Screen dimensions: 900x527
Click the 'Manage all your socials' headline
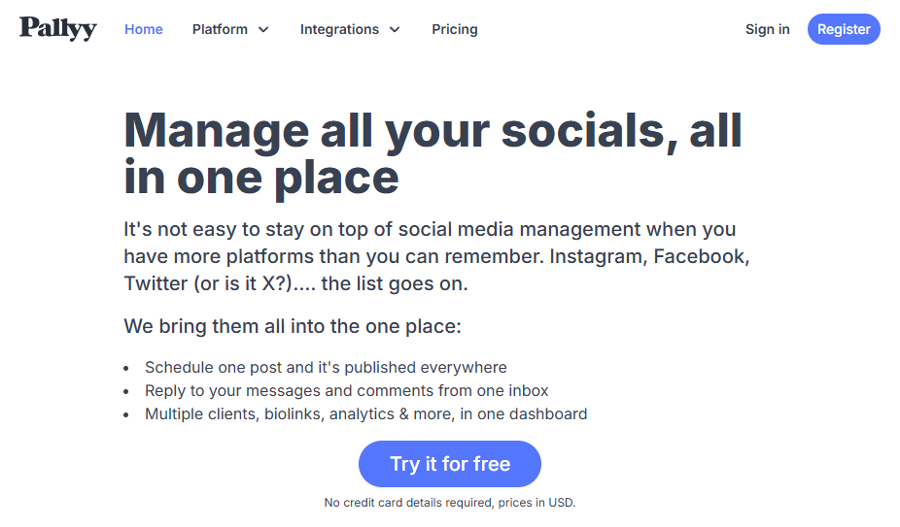(433, 153)
